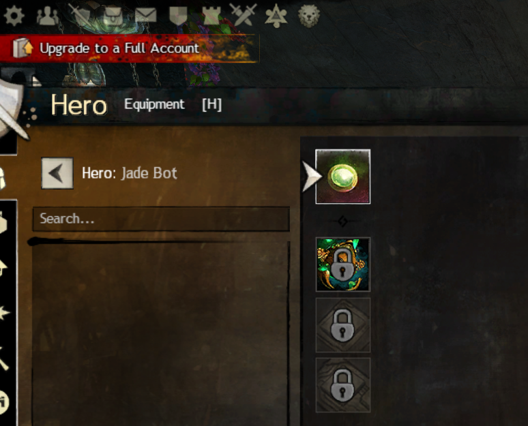Select the green Jade Bot core slot
Screen dimensions: 528x426
click(343, 177)
